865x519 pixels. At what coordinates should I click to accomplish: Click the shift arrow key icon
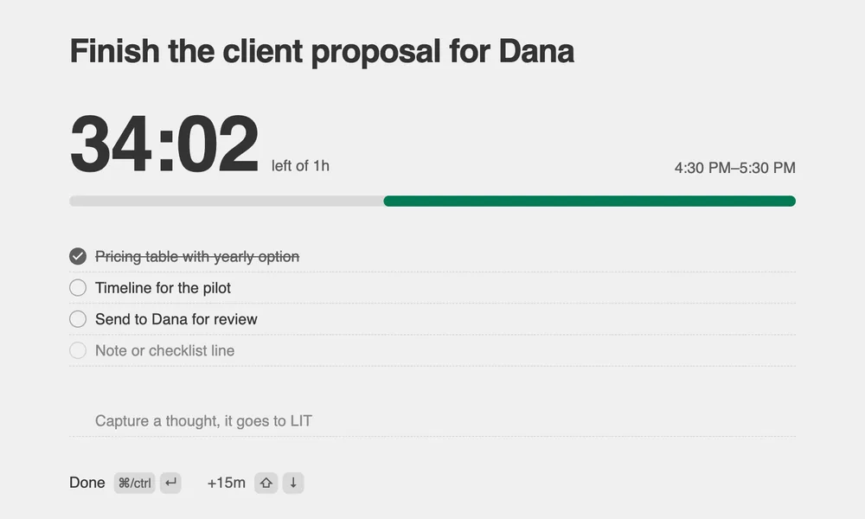pyautogui.click(x=266, y=484)
